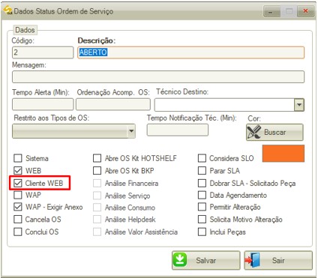
Task: Open the Técnico Destino dropdown
Action: pos(299,105)
